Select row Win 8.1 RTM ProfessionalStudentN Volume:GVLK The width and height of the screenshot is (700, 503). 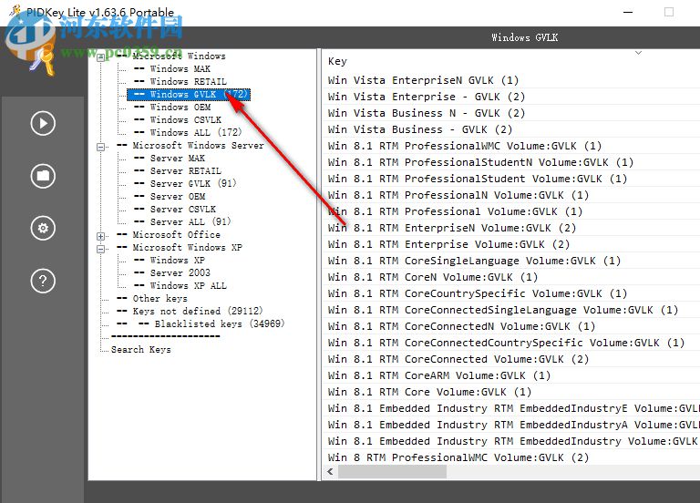click(510, 162)
